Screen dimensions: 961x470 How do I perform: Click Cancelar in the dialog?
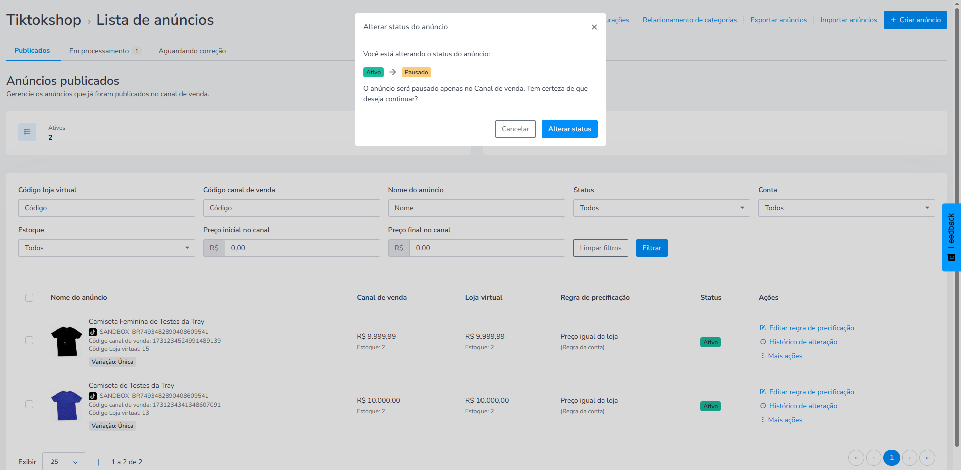[515, 129]
